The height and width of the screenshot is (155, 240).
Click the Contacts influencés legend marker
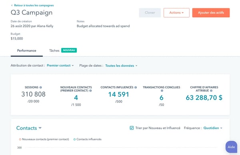click(x=74, y=139)
